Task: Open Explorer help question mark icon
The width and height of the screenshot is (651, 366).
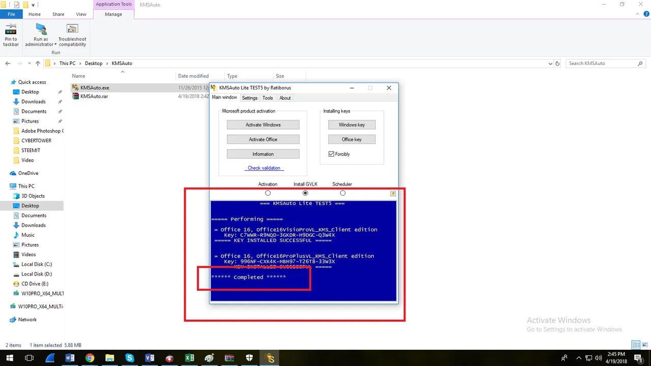Action: coord(646,14)
